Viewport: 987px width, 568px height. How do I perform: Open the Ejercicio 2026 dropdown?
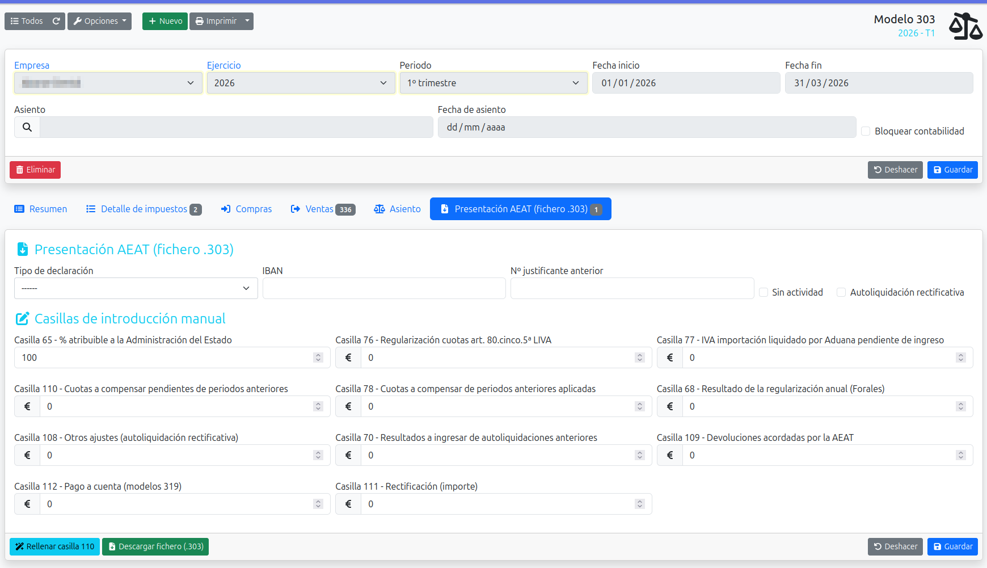tap(301, 83)
